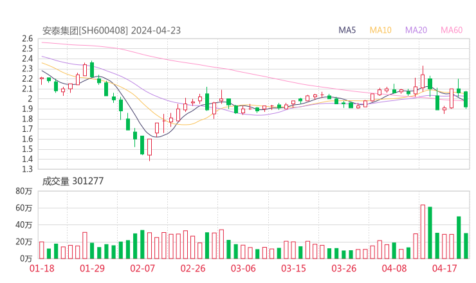Click the 01-29 date axis label
Viewport: 476px width, 283px height.
click(92, 268)
